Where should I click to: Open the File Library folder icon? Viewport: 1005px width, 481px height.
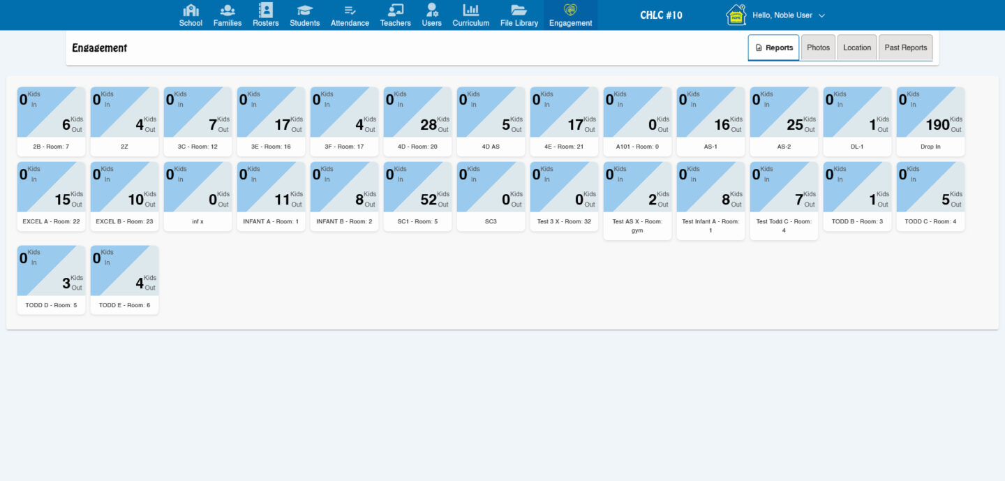[519, 10]
